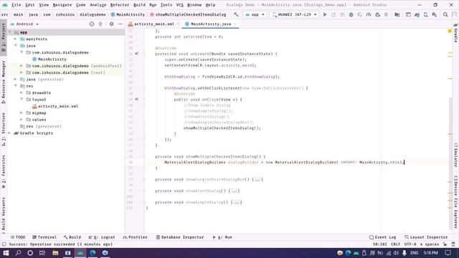The width and height of the screenshot is (459, 258).
Task: Sync project with Gradle files icon
Action: point(417,14)
